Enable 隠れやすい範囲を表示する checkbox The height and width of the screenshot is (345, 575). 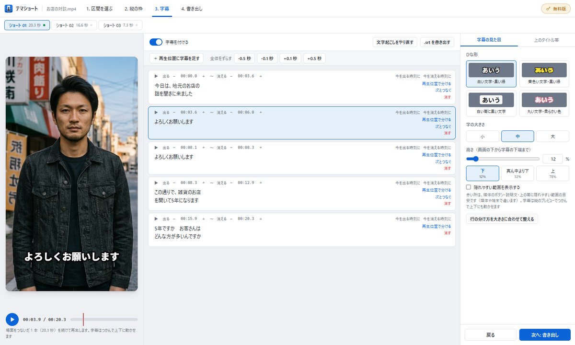(x=469, y=187)
